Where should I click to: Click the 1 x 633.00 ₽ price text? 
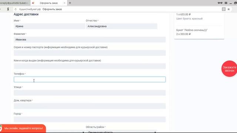pyautogui.click(x=183, y=14)
